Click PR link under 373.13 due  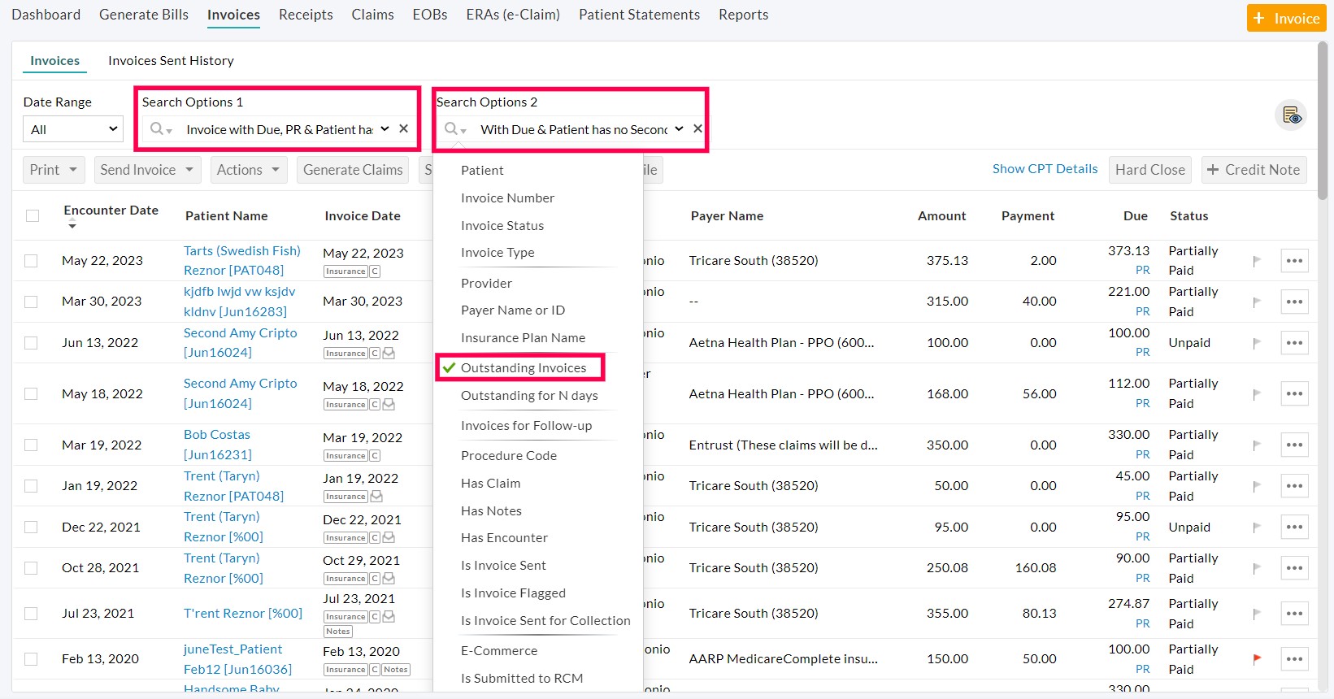click(x=1142, y=271)
